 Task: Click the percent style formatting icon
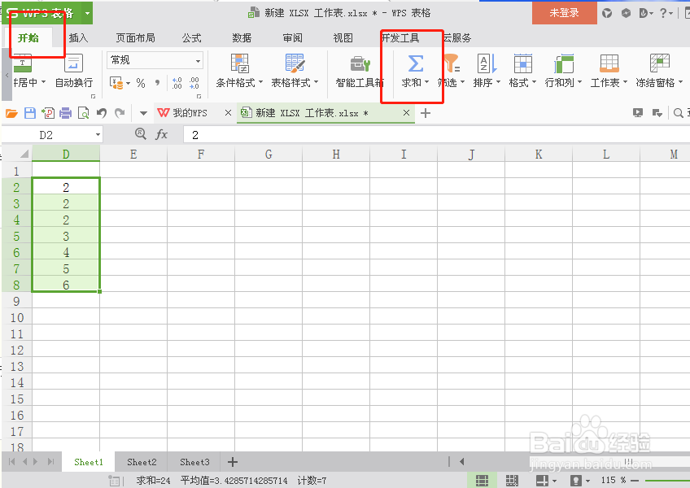tap(139, 81)
